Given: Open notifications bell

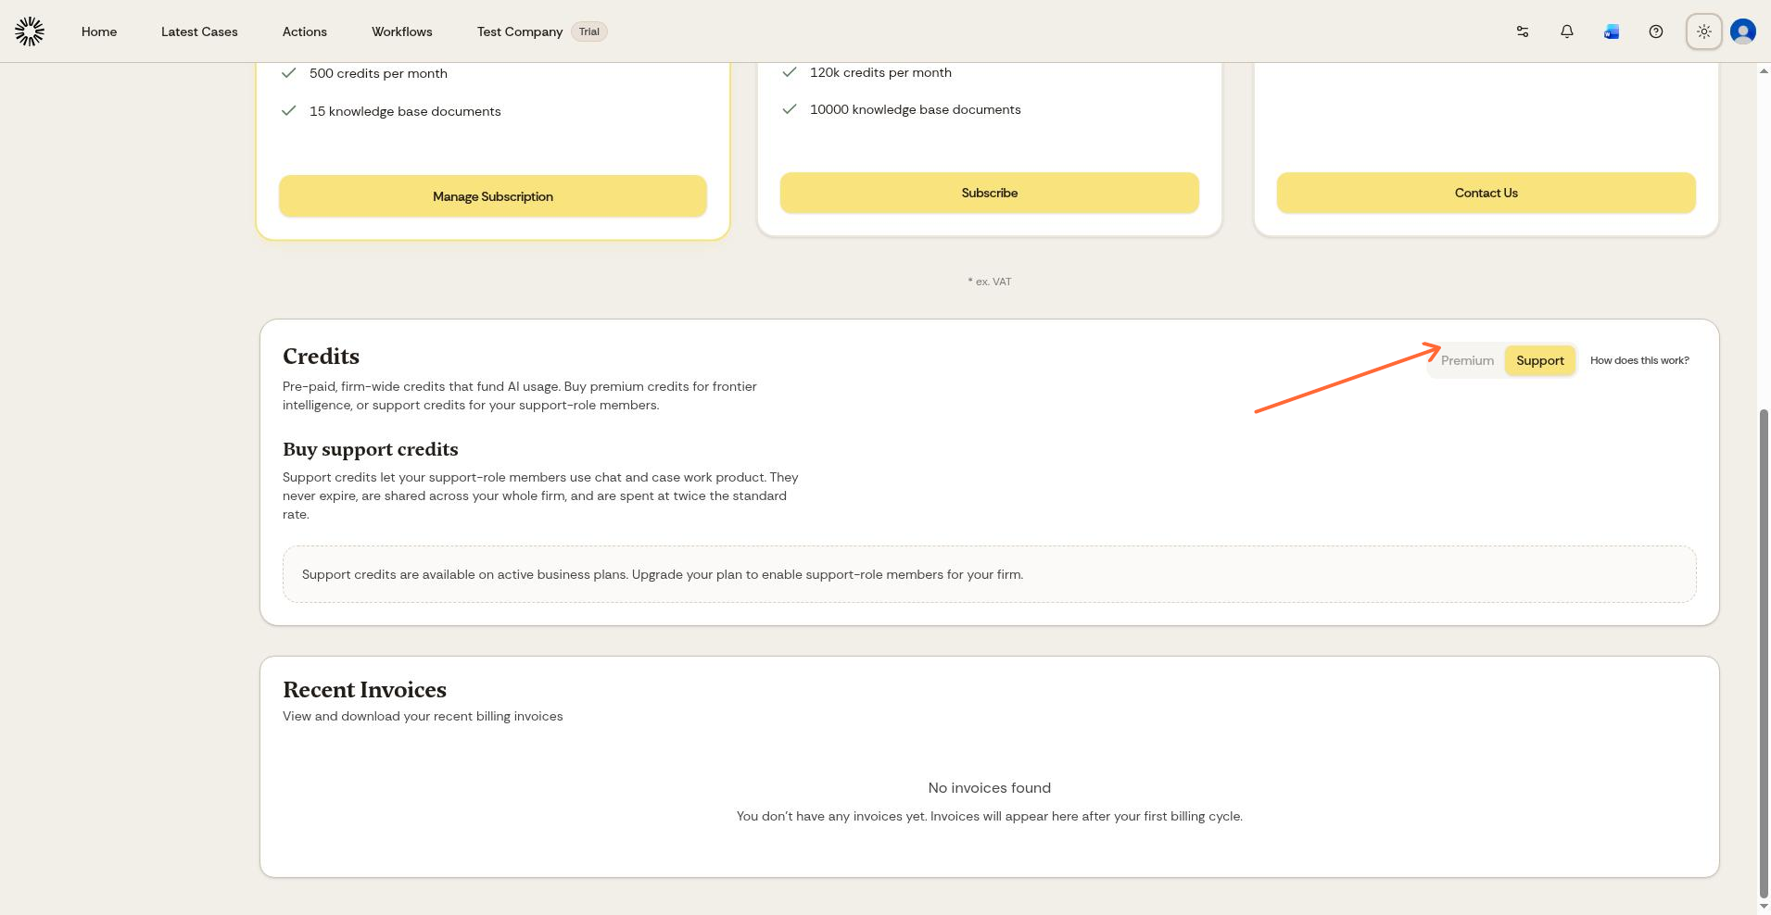Looking at the screenshot, I should pyautogui.click(x=1567, y=31).
